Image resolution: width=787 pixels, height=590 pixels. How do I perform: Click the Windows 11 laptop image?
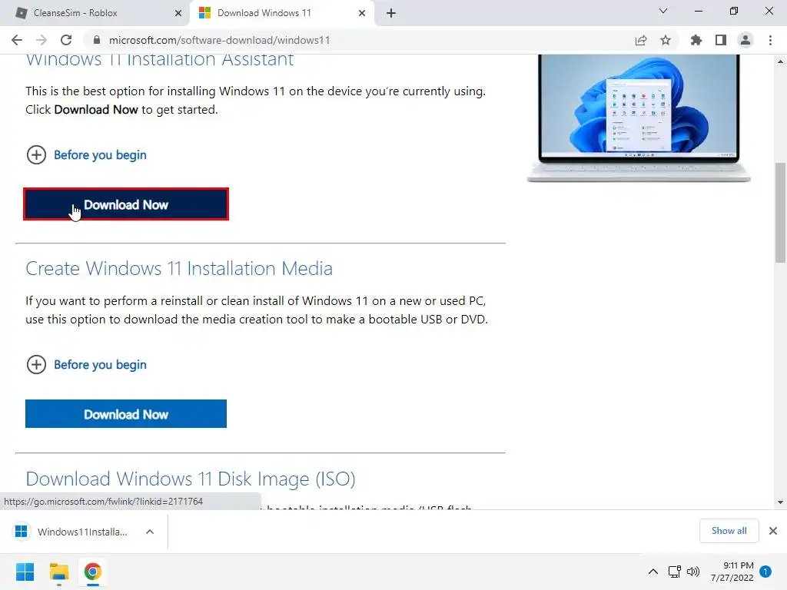click(x=639, y=118)
